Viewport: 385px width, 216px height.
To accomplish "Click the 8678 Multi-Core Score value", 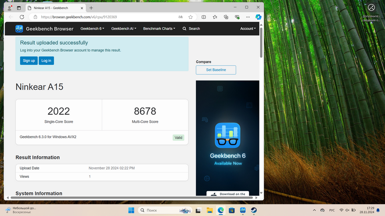I will tap(145, 111).
